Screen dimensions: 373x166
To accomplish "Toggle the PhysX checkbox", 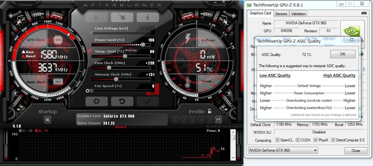I will point(316,140).
